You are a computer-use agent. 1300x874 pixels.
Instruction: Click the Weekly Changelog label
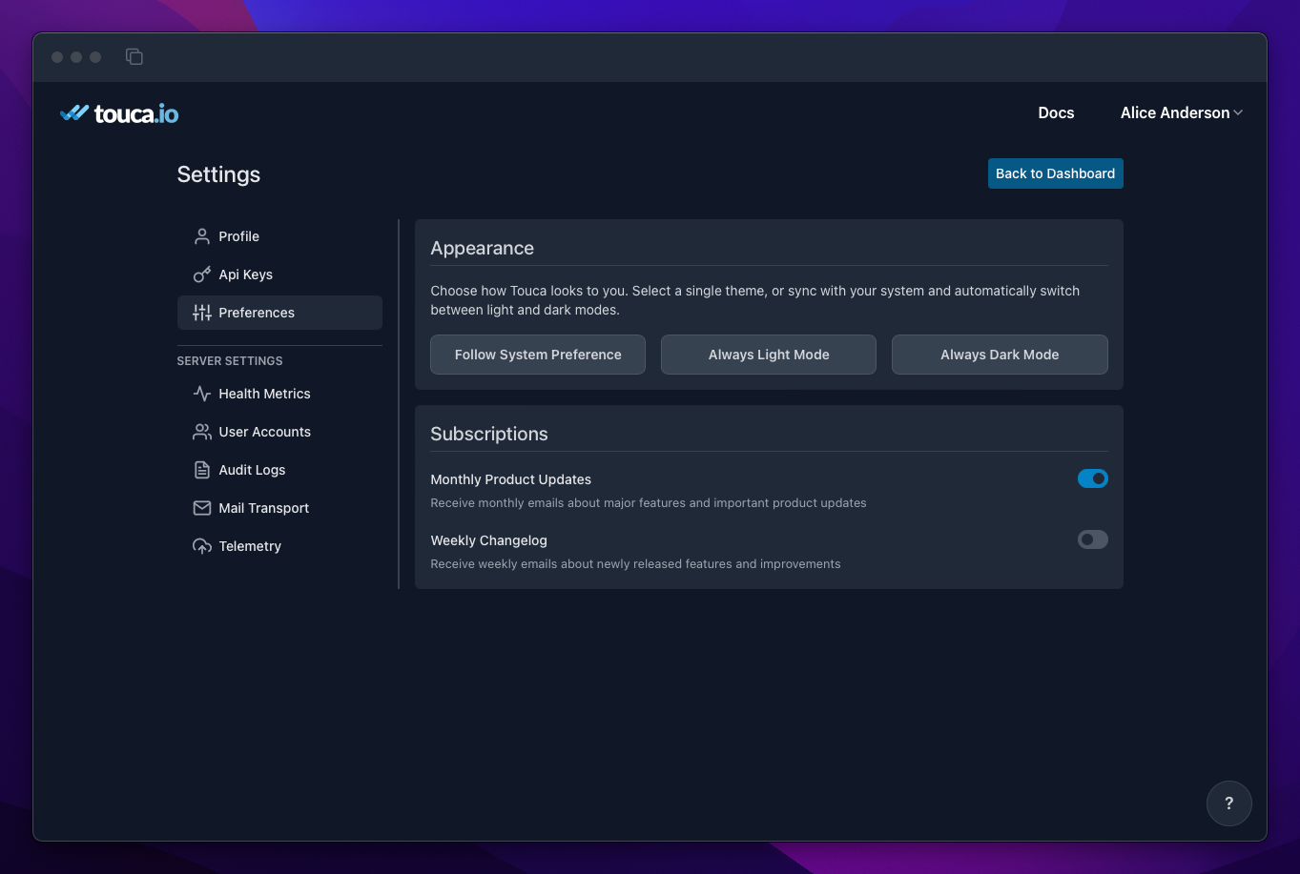[x=489, y=540]
